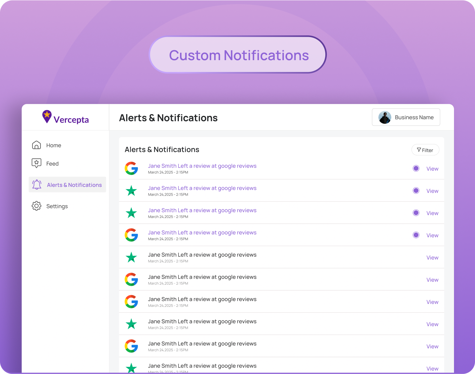
Task: Click View on the ninth notification
Action: [x=432, y=346]
